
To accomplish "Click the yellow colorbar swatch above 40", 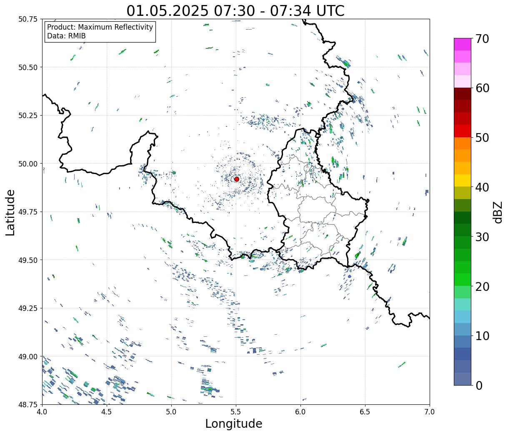I will click(x=463, y=180).
